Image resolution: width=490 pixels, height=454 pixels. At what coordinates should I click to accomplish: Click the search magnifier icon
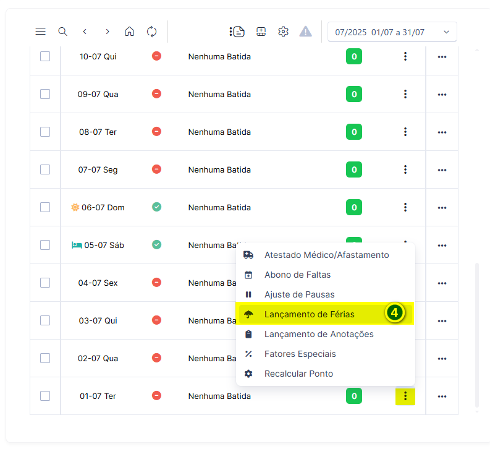(x=62, y=32)
